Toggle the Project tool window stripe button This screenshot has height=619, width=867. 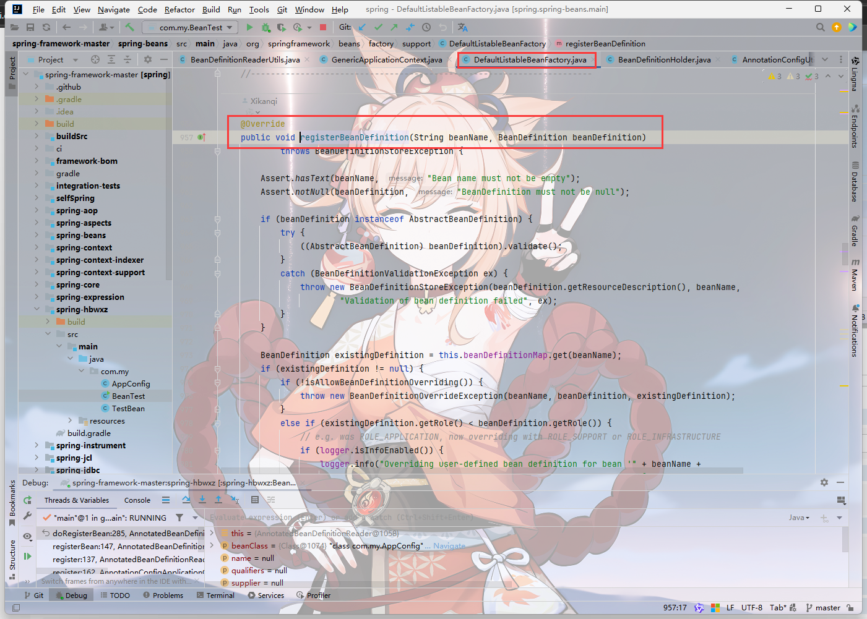coord(12,73)
